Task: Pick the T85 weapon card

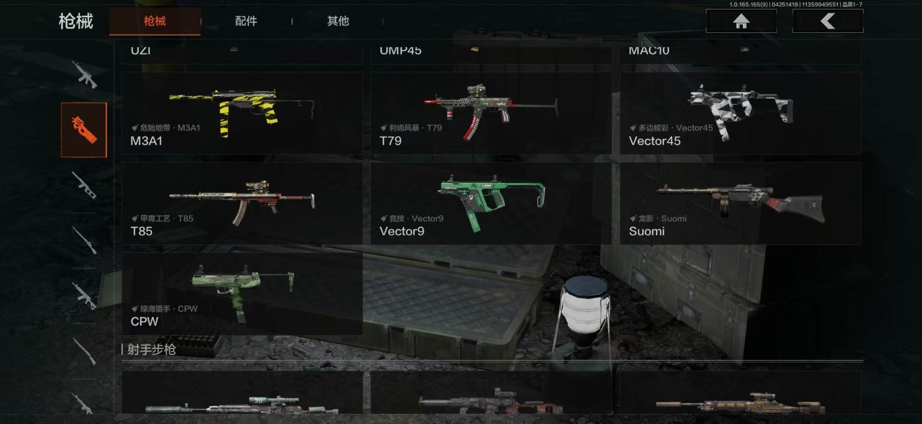Action: 242,204
